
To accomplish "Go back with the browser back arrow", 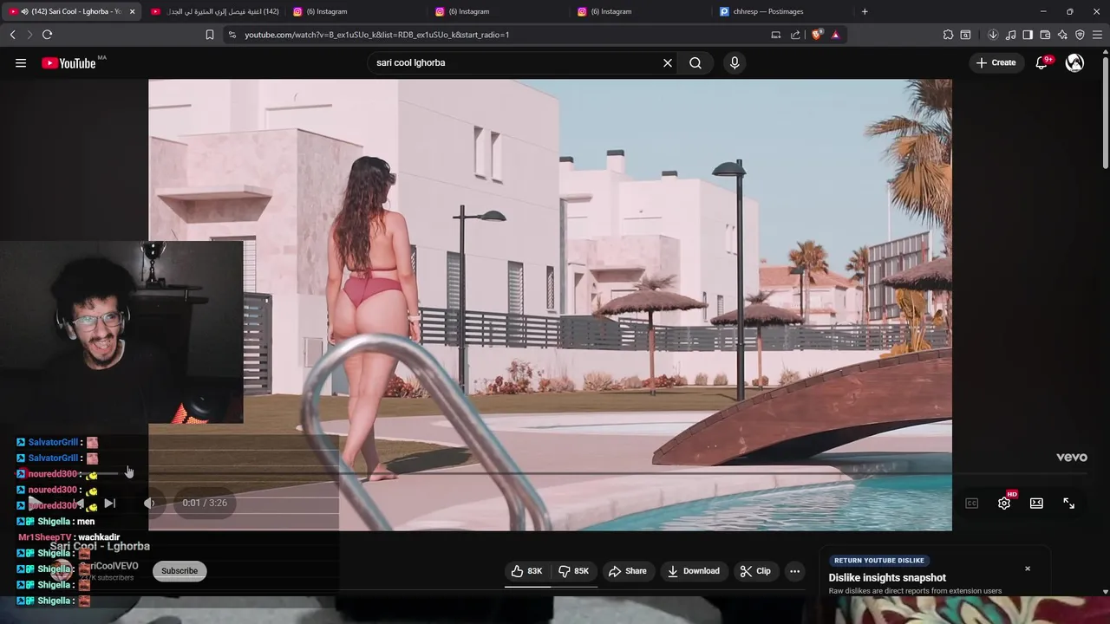I will (12, 35).
